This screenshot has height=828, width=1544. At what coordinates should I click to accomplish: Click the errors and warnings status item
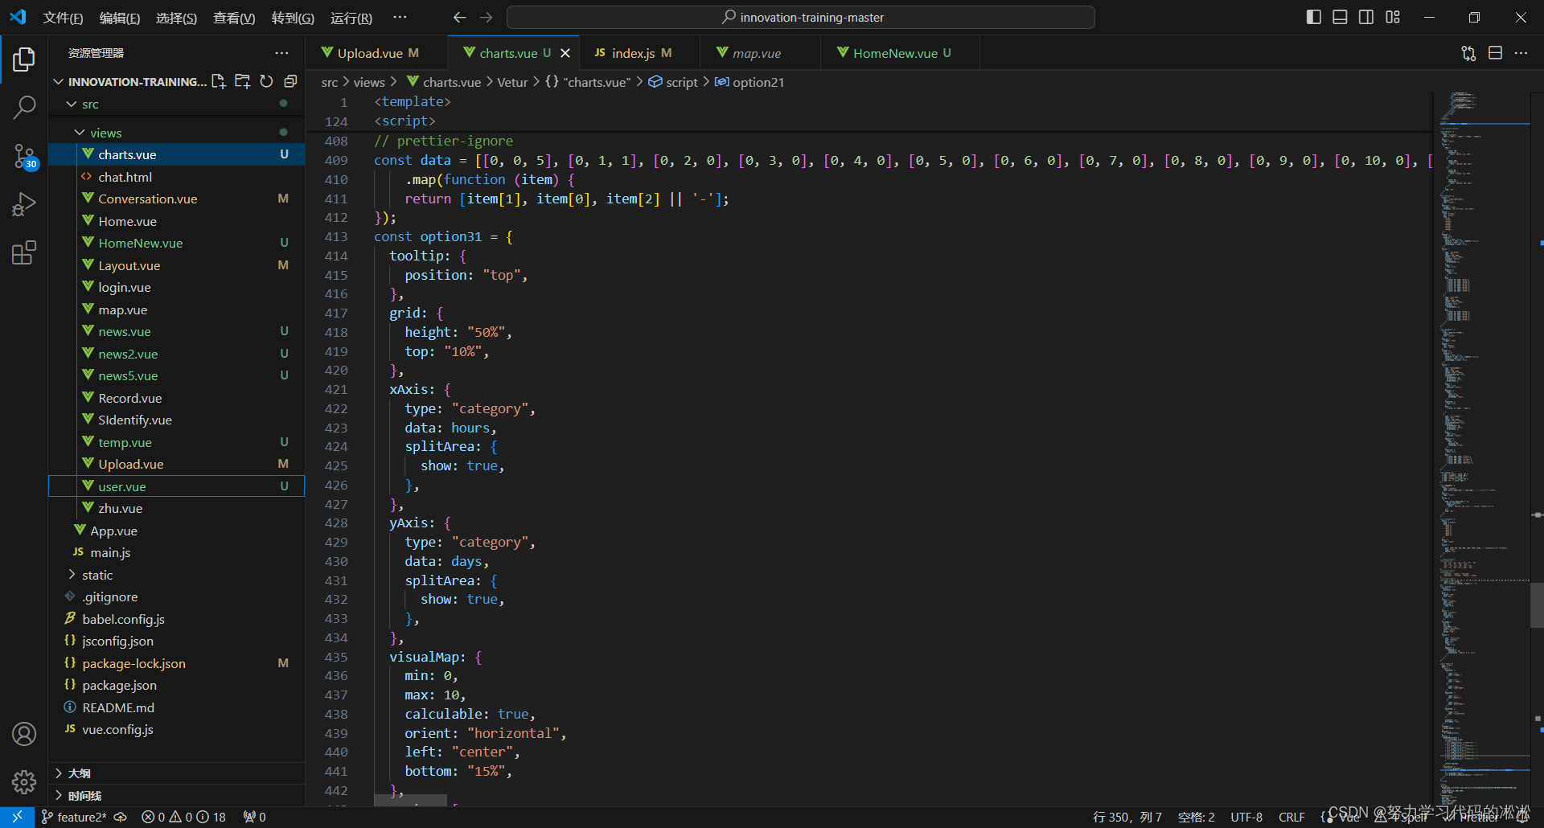tap(183, 817)
